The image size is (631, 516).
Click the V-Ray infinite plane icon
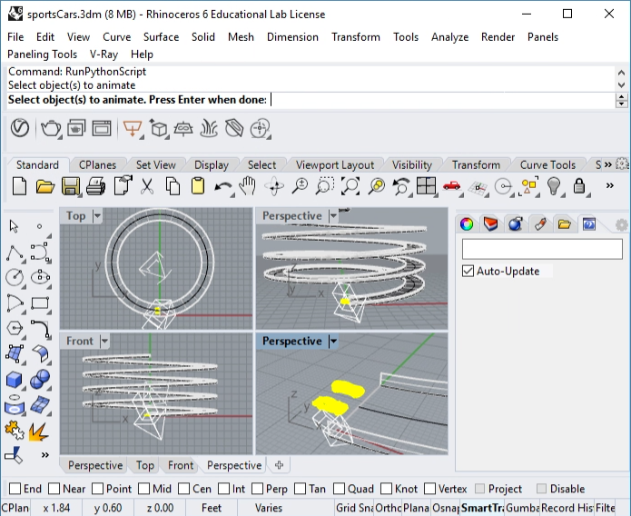pyautogui.click(x=183, y=129)
